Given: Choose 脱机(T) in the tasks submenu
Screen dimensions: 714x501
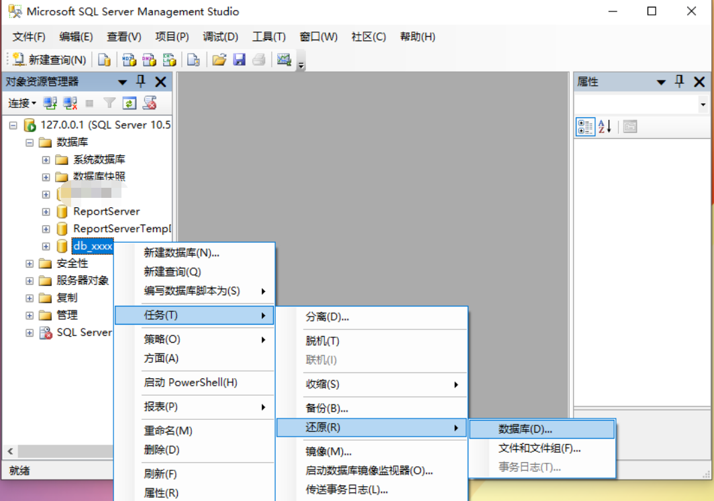Looking at the screenshot, I should [372, 341].
